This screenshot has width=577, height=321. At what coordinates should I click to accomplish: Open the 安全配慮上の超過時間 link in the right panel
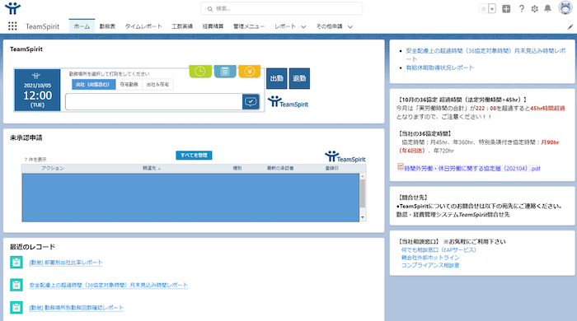click(486, 54)
